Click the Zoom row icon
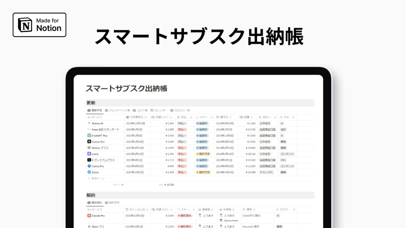Screen dimensions: 406x228 pos(89,172)
